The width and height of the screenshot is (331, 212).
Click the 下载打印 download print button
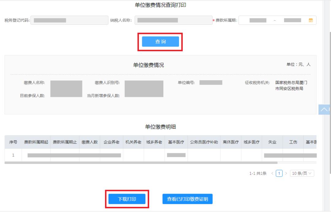[127, 199]
